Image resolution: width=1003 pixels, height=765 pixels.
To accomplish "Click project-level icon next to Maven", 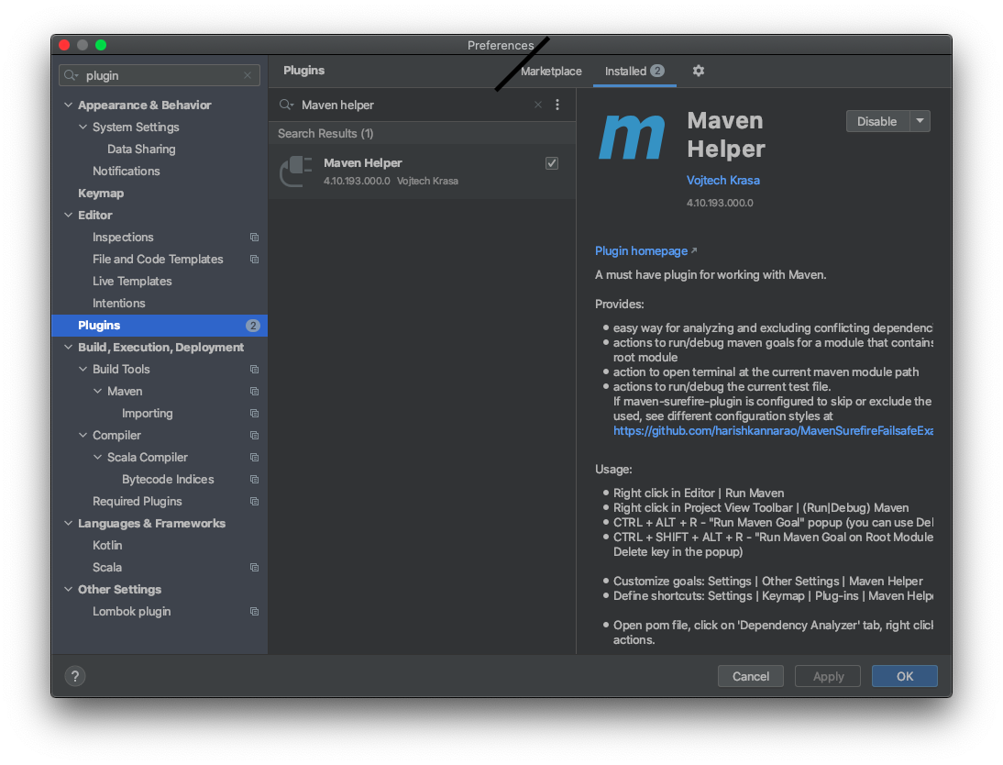I will pyautogui.click(x=254, y=391).
